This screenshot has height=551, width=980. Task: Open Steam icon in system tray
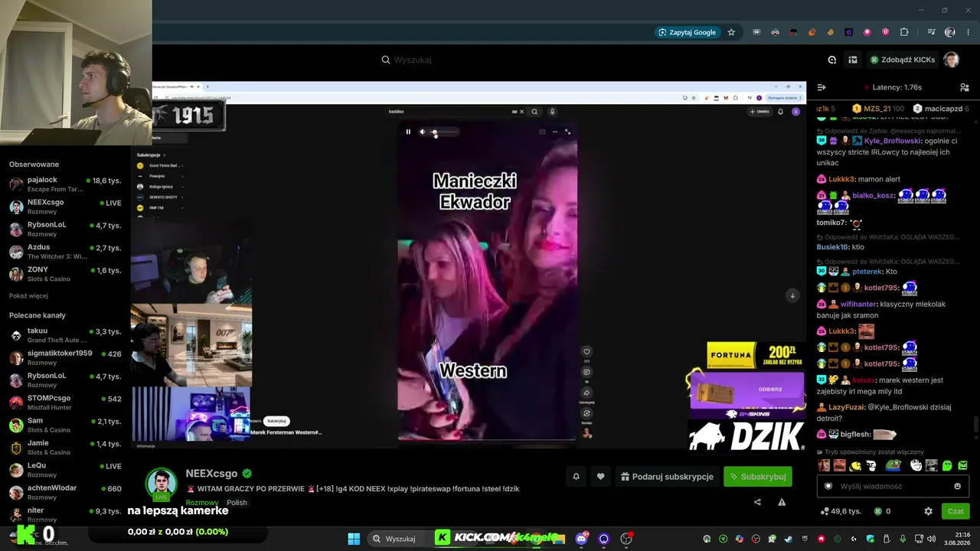pos(788,539)
